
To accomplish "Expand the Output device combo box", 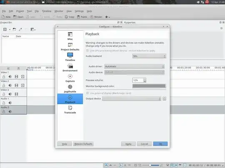I will pos(132,99).
